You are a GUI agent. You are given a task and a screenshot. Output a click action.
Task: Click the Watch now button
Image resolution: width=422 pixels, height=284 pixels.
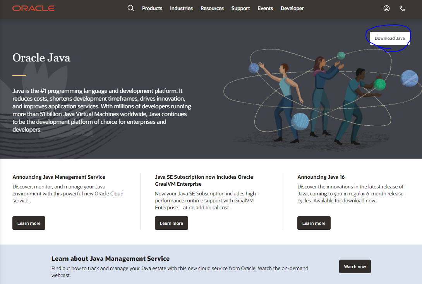(355, 266)
